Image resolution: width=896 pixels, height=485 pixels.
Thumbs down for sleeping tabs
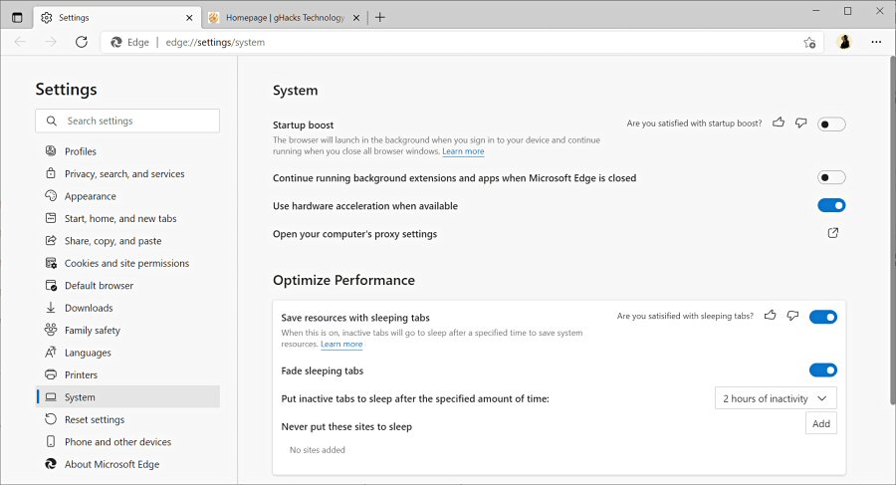click(792, 315)
